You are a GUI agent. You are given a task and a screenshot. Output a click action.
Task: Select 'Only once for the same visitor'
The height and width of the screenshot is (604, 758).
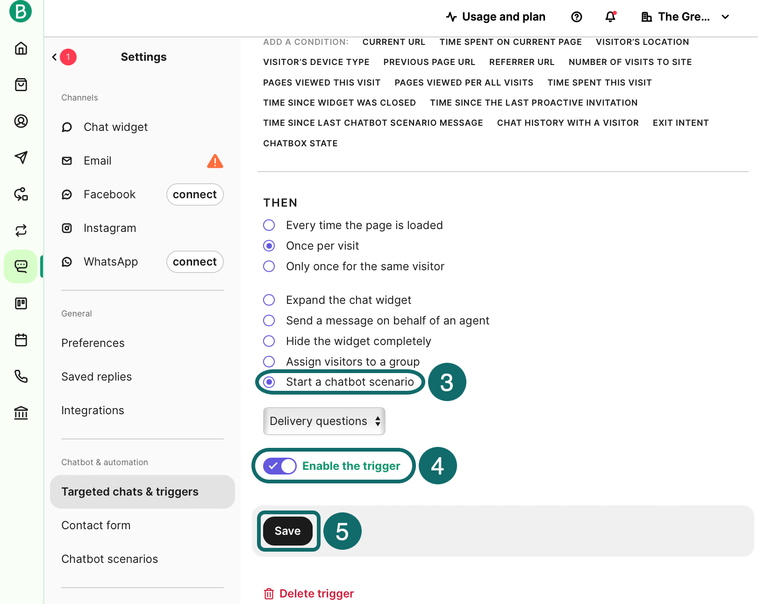(269, 266)
